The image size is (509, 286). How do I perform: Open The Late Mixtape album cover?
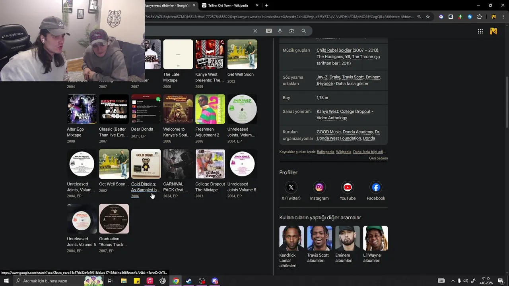[x=178, y=54]
